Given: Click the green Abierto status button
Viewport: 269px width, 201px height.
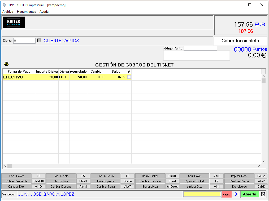Looking at the screenshot, I should 250,194.
